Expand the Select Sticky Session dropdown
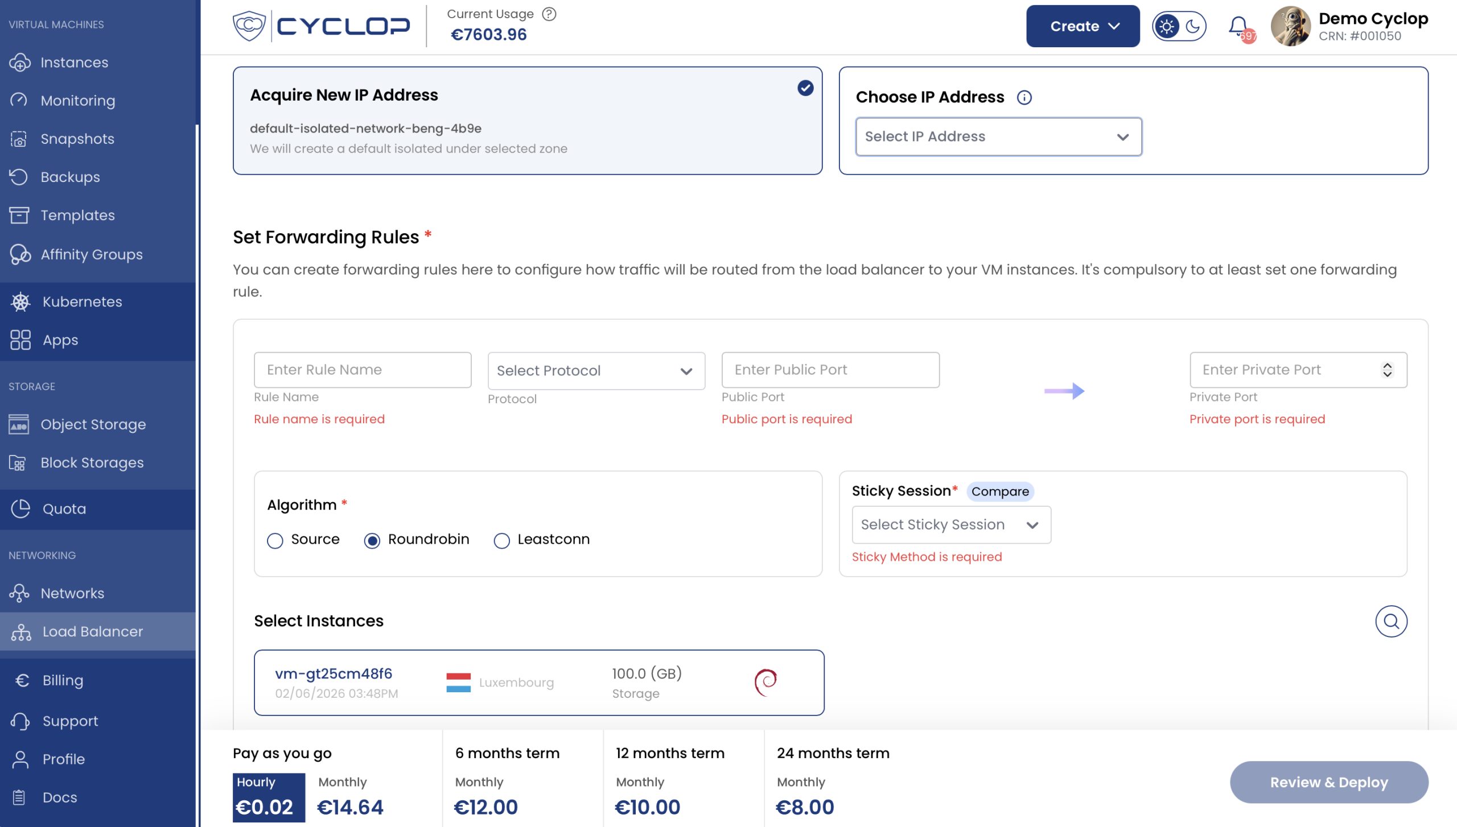The height and width of the screenshot is (827, 1457). [x=950, y=524]
